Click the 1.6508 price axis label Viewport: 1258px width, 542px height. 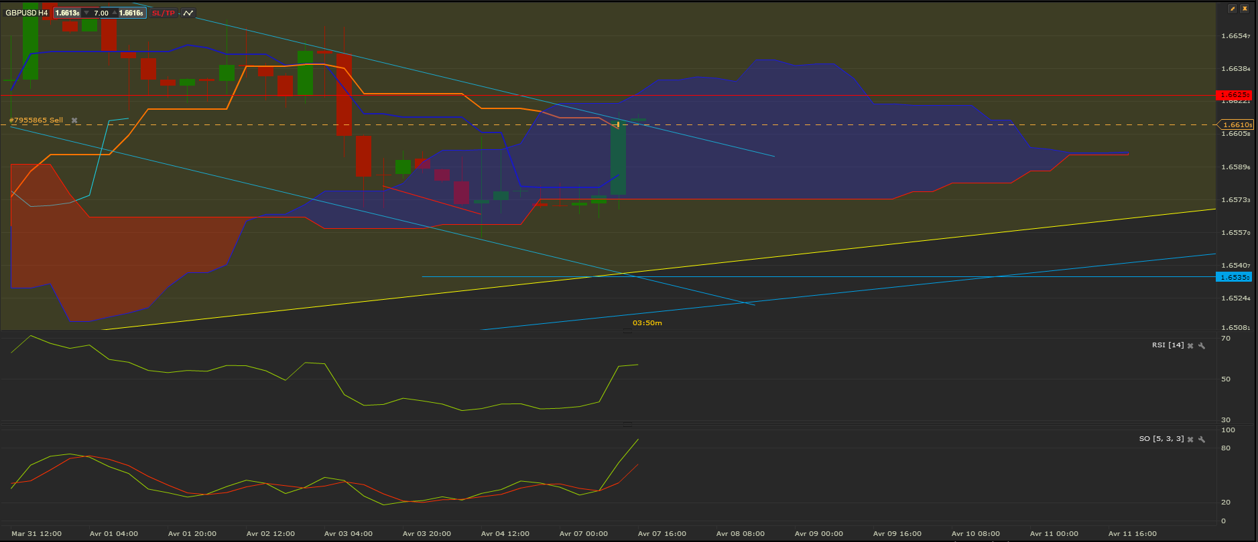[x=1236, y=328]
